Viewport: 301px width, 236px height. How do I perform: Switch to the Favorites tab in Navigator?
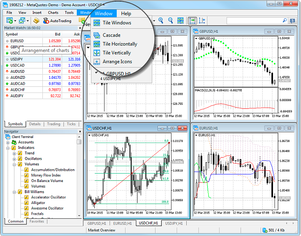pyautogui.click(x=37, y=222)
